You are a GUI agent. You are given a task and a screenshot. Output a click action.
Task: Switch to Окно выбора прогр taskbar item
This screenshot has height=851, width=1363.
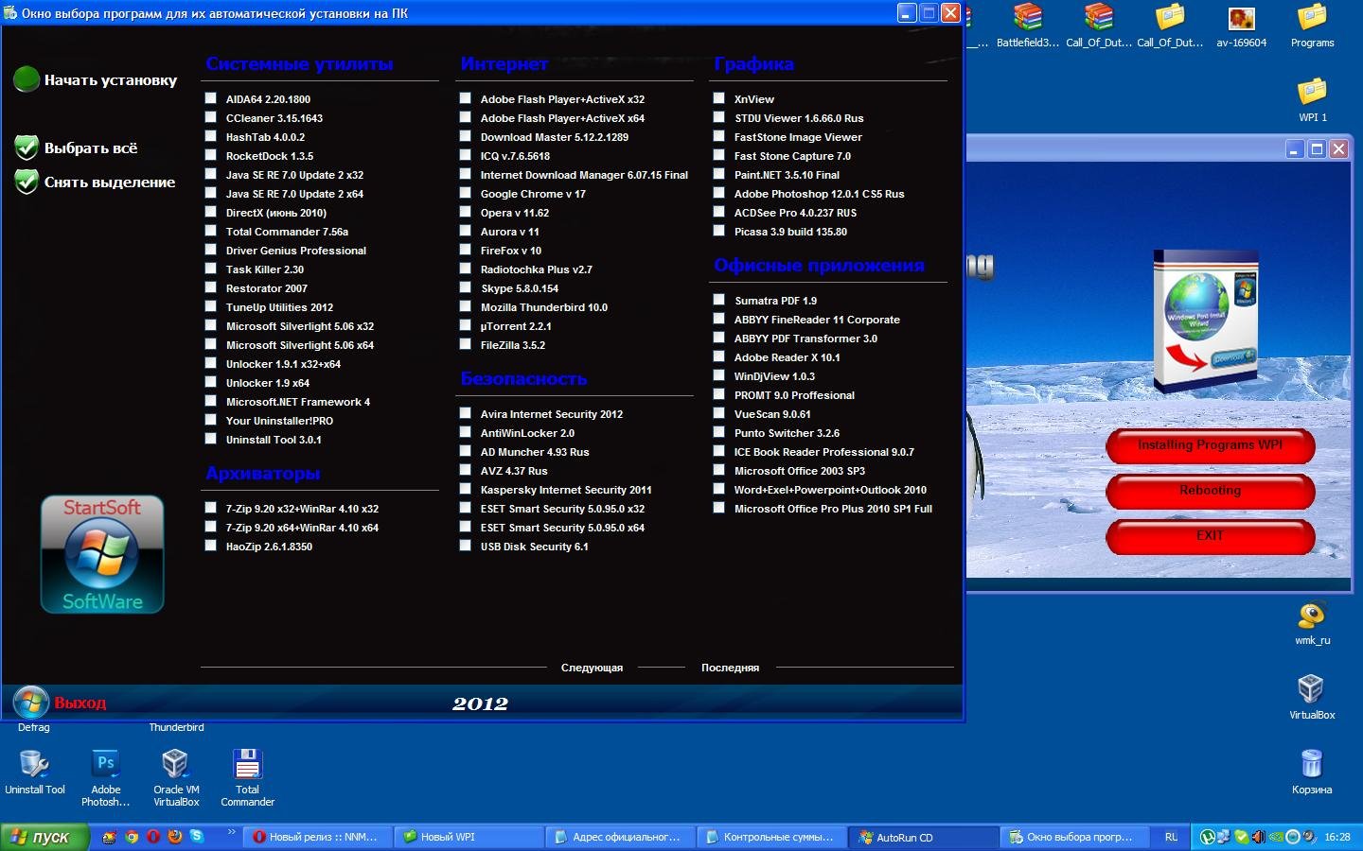point(1075,837)
